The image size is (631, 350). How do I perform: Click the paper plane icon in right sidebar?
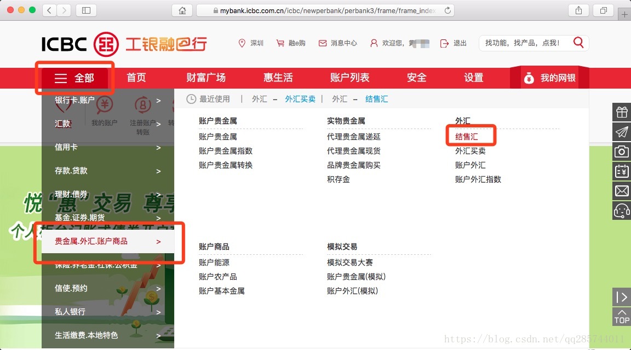[622, 132]
